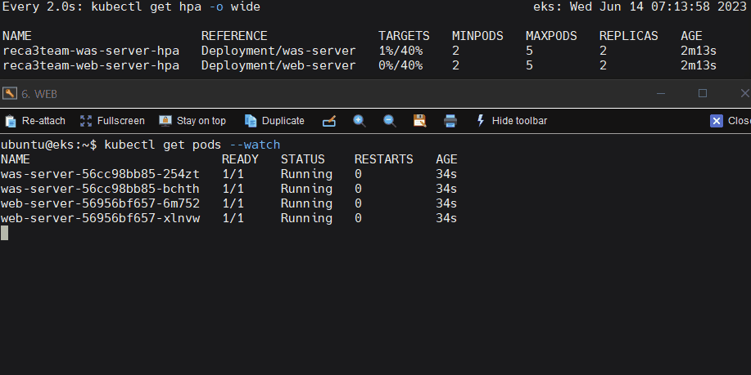
Task: Click the TARGETS column header
Action: (404, 36)
